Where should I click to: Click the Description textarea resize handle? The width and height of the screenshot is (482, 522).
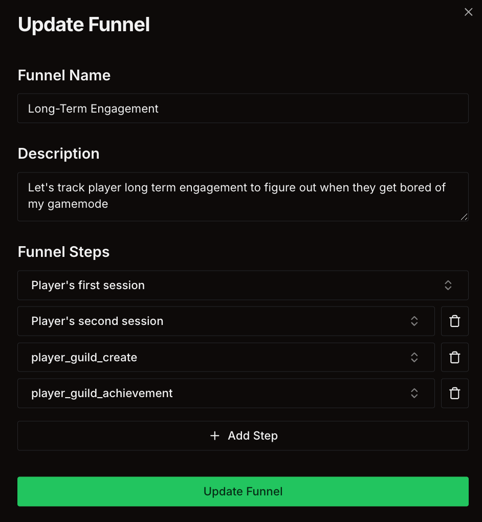point(464,216)
